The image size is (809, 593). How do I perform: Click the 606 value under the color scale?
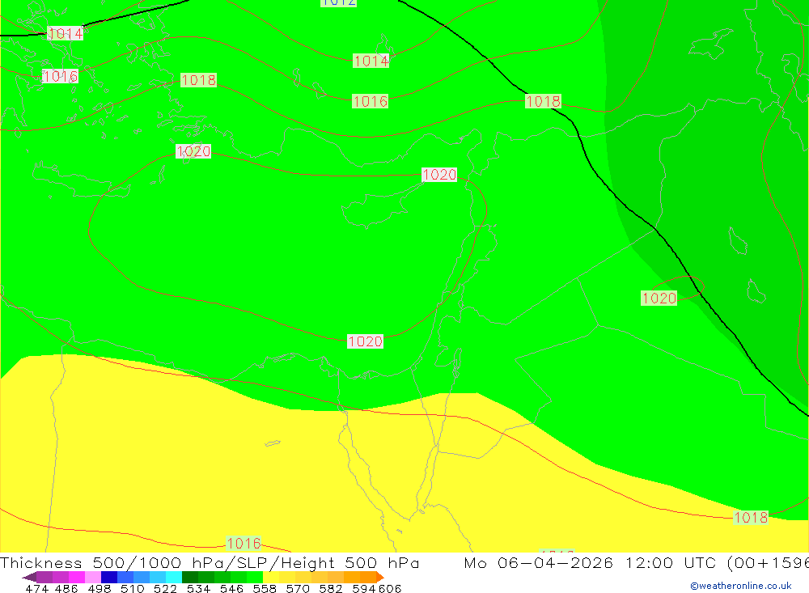tap(390, 588)
